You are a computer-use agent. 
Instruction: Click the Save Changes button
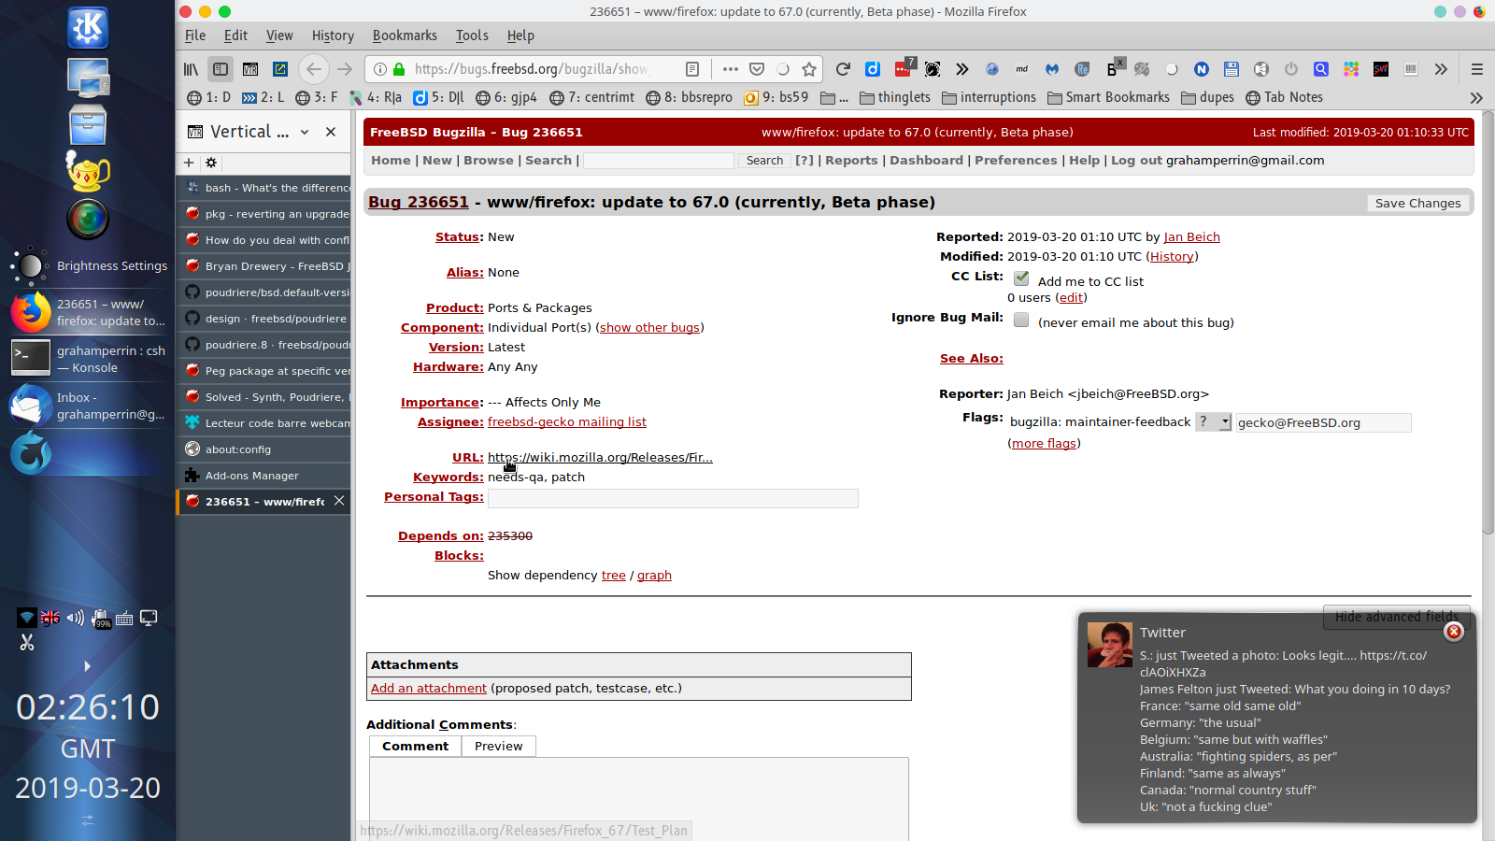(1417, 203)
